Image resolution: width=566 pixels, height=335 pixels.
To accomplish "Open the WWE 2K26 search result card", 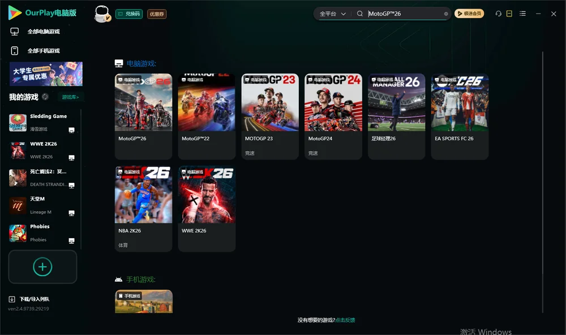I will coord(207,209).
